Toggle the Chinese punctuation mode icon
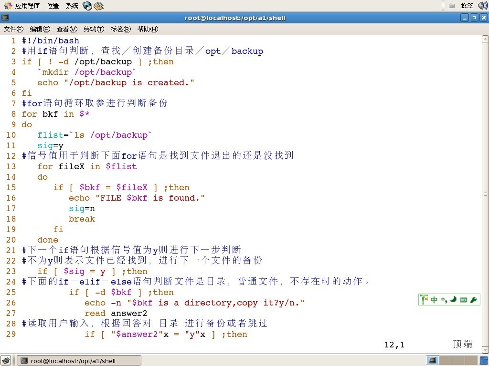The width and height of the screenshot is (489, 366). click(444, 300)
